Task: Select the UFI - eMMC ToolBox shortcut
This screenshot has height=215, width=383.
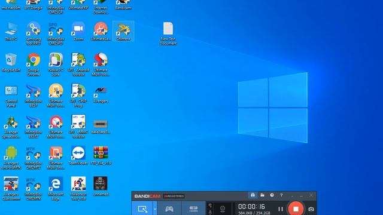Action: (78, 127)
